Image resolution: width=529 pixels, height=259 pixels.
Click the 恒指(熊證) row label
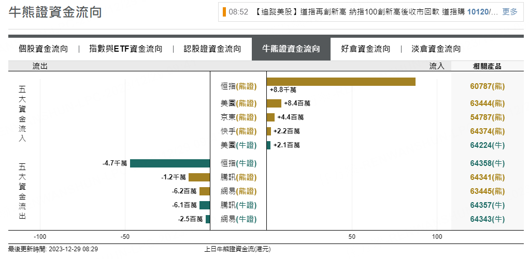pos(238,86)
